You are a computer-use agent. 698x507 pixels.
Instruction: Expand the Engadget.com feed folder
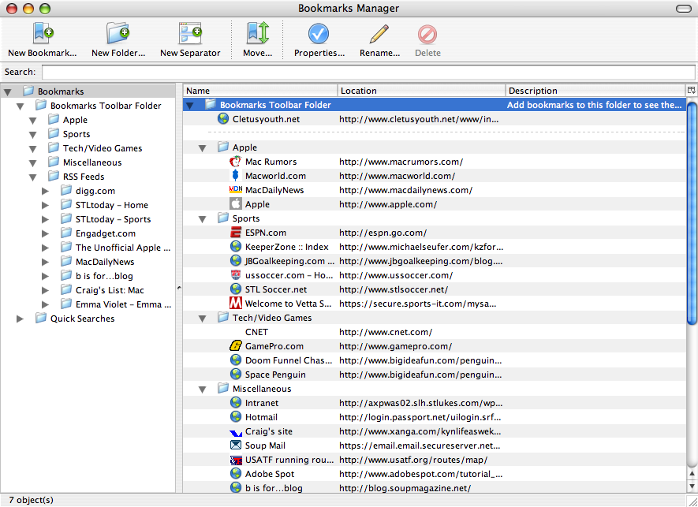(45, 233)
